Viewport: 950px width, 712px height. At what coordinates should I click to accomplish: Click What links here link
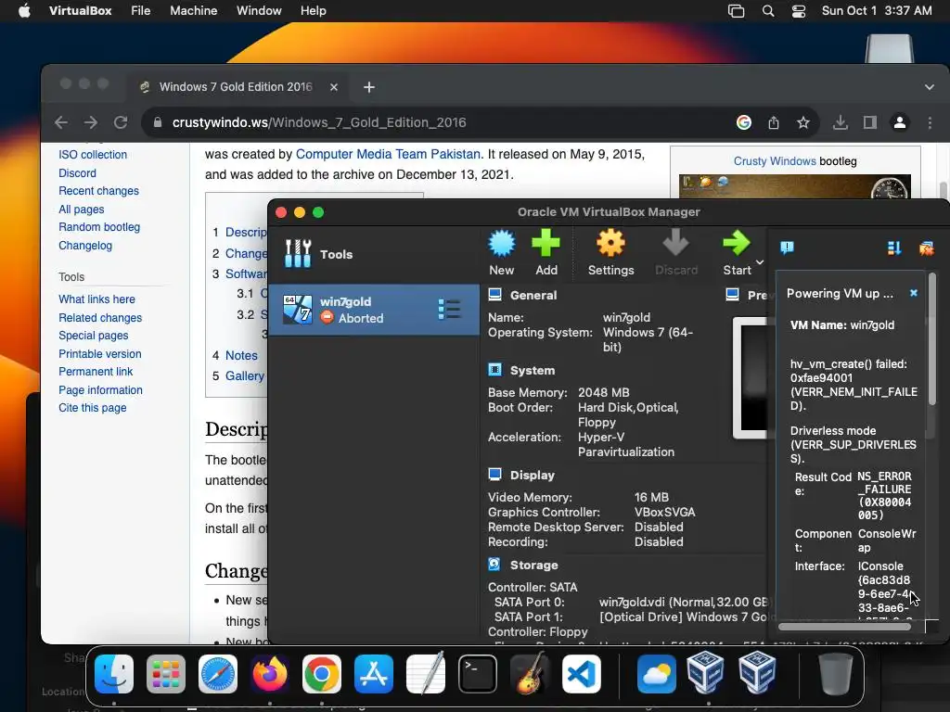[x=96, y=299]
